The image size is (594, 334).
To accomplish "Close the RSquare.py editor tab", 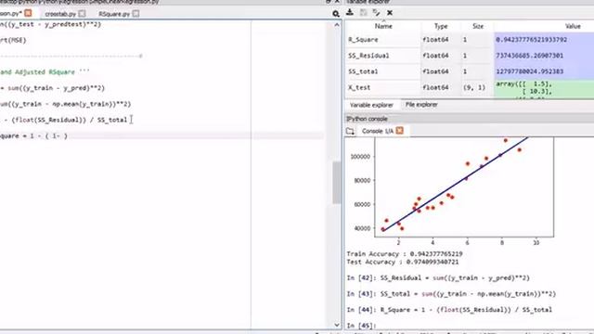I will click(x=136, y=14).
